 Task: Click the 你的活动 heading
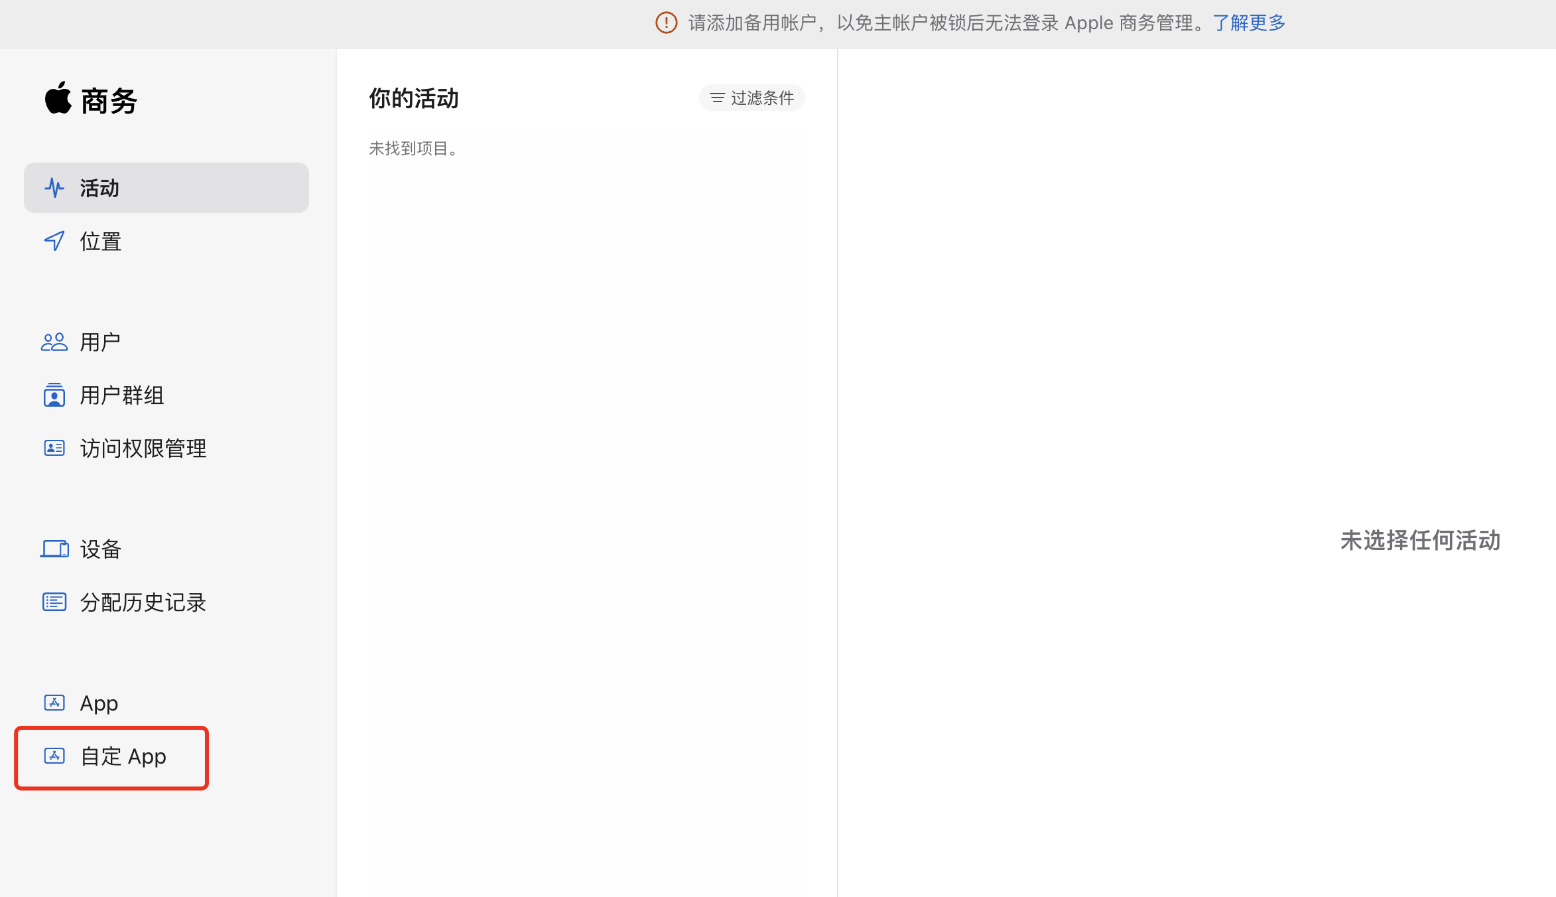click(413, 98)
